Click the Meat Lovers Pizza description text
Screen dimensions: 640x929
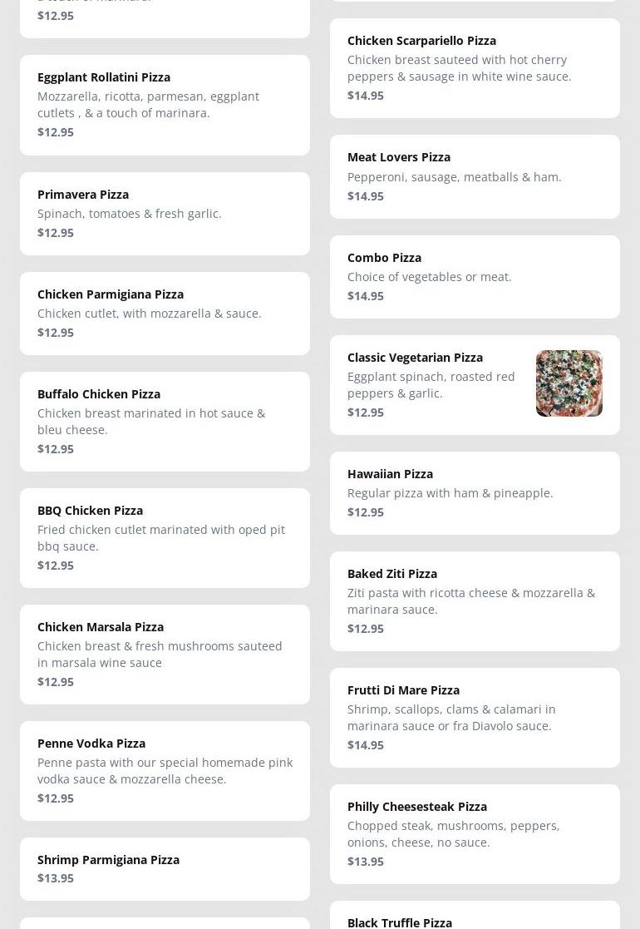[x=454, y=176]
